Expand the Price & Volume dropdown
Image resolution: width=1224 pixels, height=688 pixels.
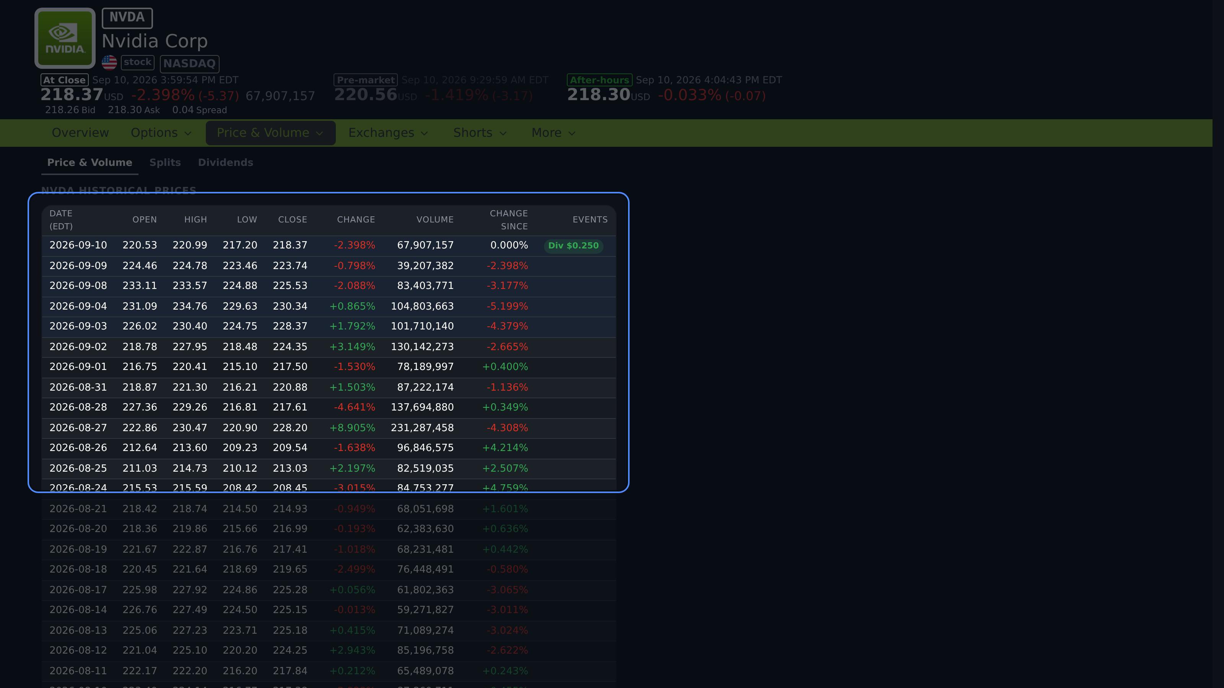[270, 133]
